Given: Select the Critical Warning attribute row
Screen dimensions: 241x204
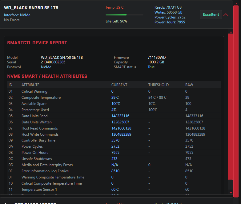Looking at the screenshot, I should [114, 91].
